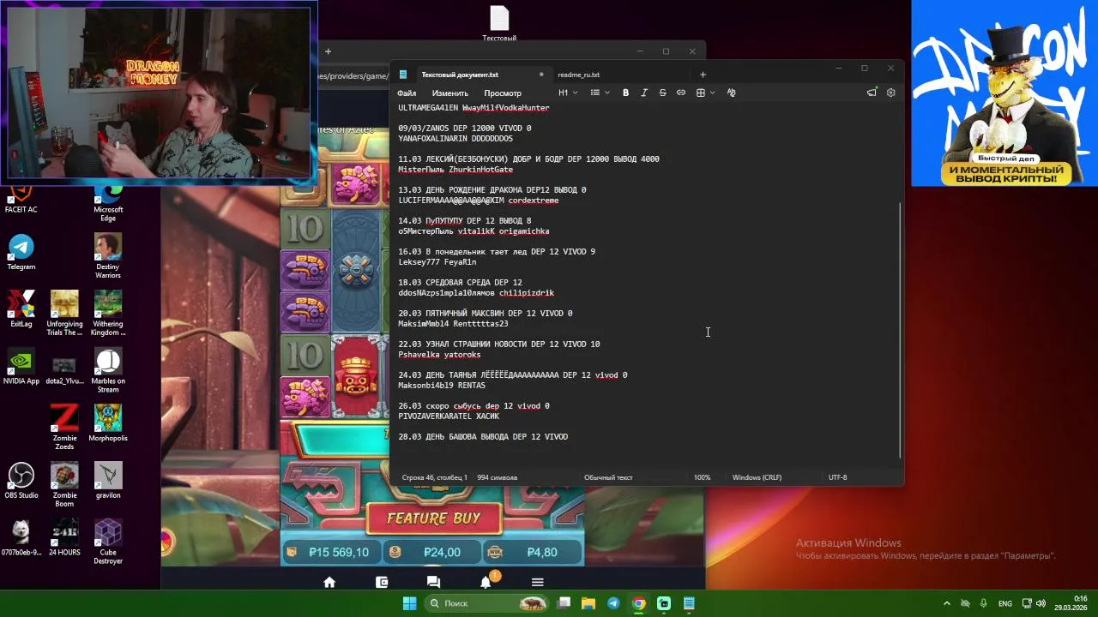Select the Morphopolis desktop shortcut
The width and height of the screenshot is (1098, 617).
pos(108,423)
